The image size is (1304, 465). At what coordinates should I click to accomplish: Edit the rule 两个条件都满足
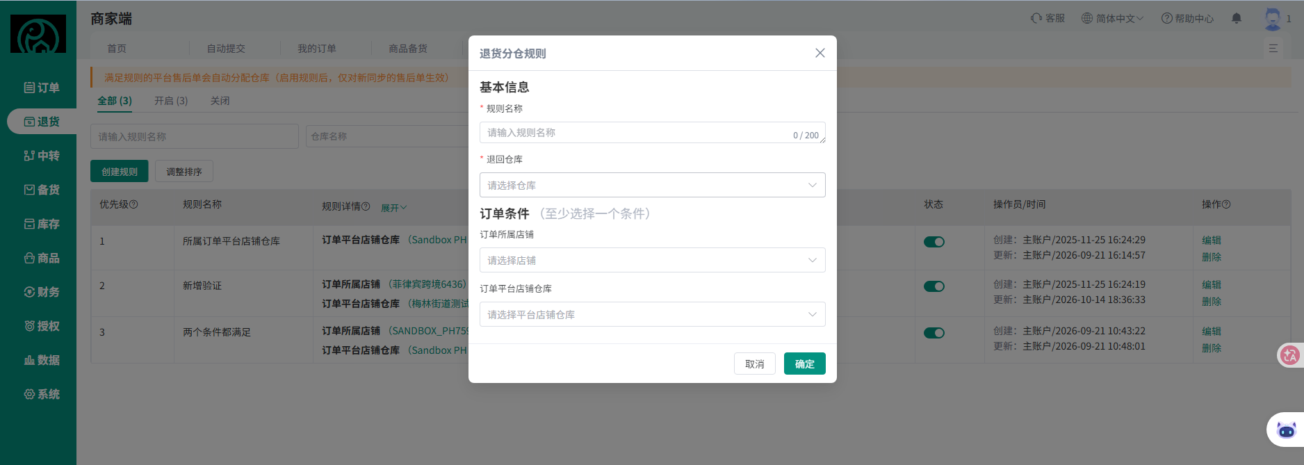tap(1212, 332)
